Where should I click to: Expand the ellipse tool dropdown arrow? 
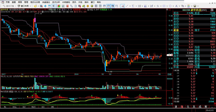click(x=173, y=6)
